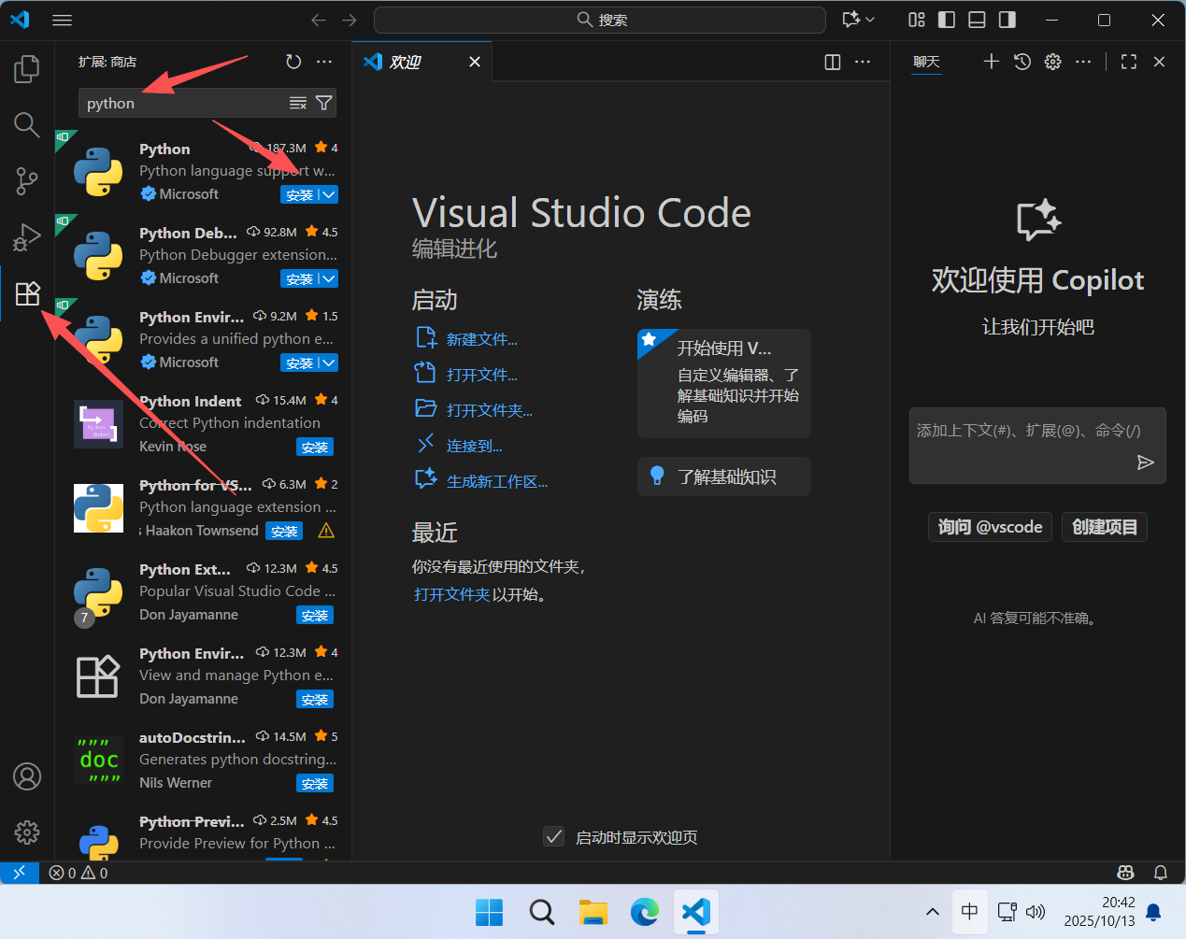Open extensions view more actions menu
The image size is (1186, 939).
point(324,62)
